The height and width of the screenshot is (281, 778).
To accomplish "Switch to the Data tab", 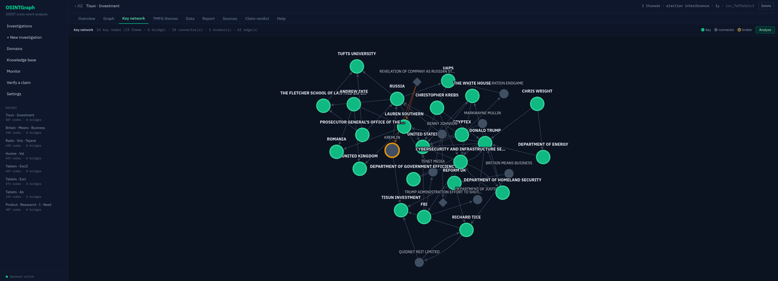I will tap(190, 18).
